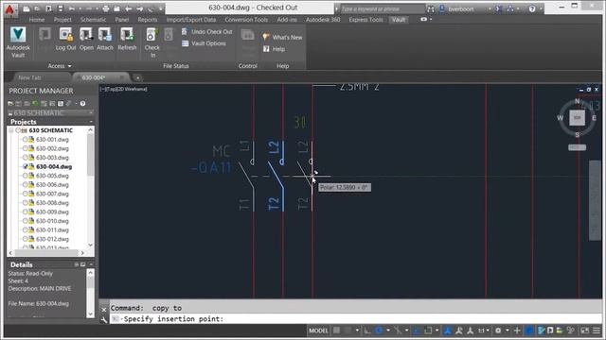Select 630-012.dwg in the project tree
This screenshot has width=606, height=340.
click(52, 239)
